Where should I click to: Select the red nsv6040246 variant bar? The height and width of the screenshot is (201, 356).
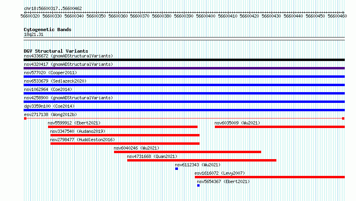[188, 152]
